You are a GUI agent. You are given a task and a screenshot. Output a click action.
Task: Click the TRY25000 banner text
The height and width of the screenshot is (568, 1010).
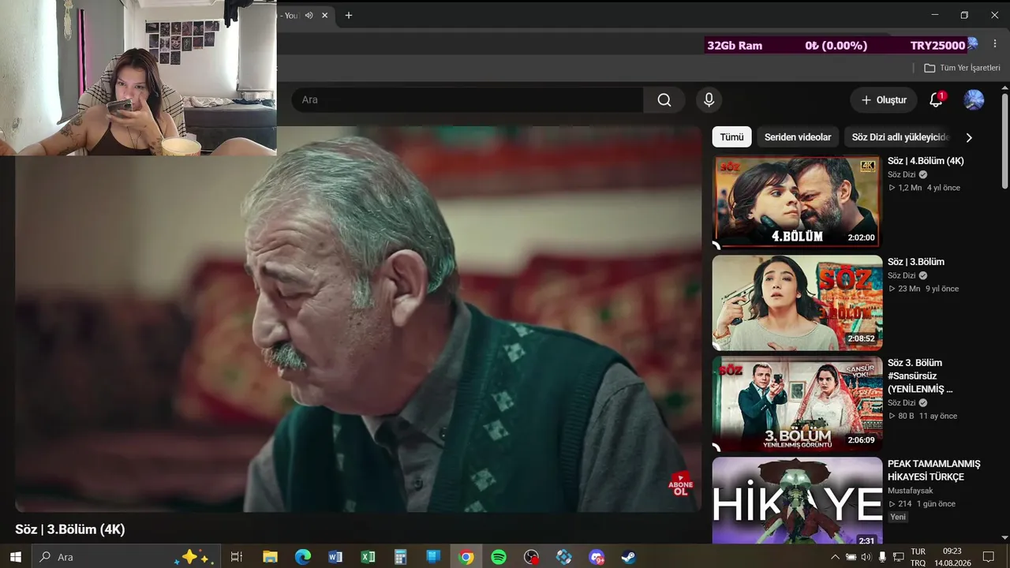(x=937, y=46)
